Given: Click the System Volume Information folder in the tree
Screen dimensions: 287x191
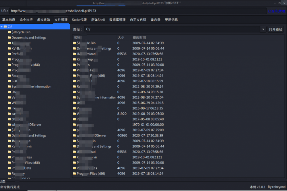Looking at the screenshot, I should point(32,86).
